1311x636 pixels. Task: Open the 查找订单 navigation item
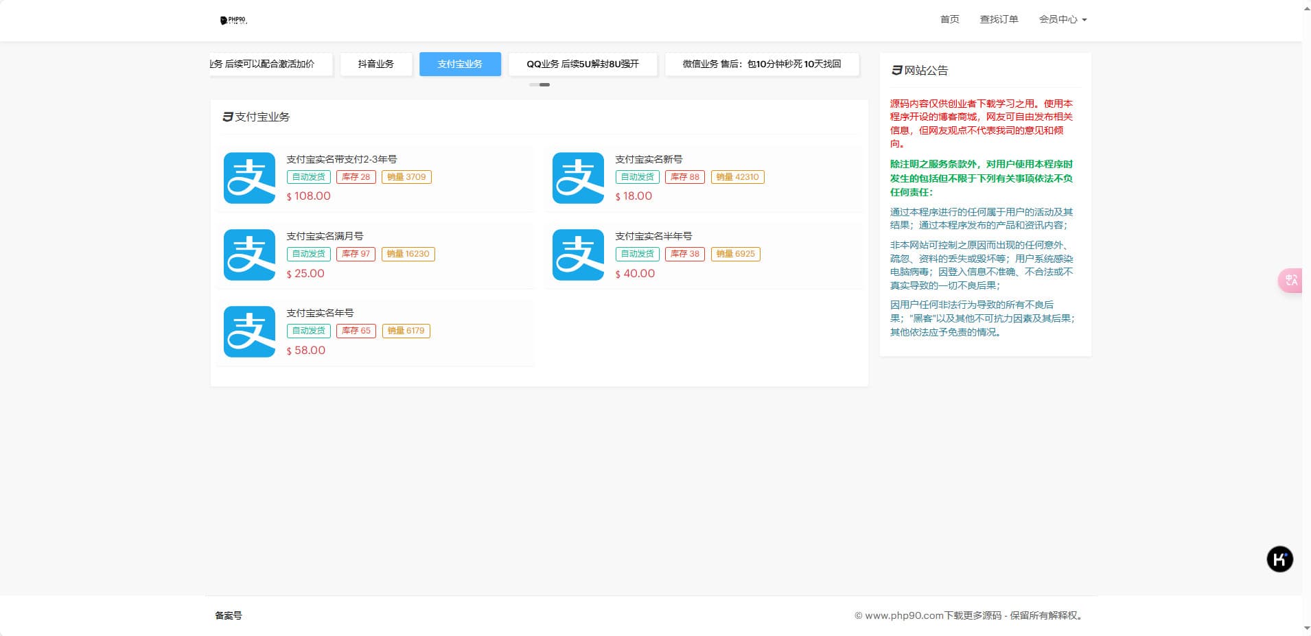(x=999, y=19)
